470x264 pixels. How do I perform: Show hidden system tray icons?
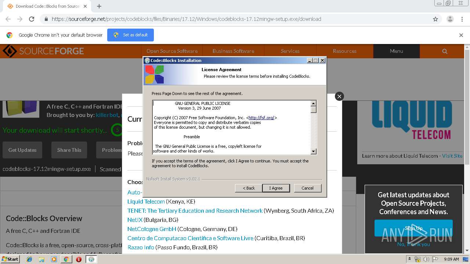(409, 259)
